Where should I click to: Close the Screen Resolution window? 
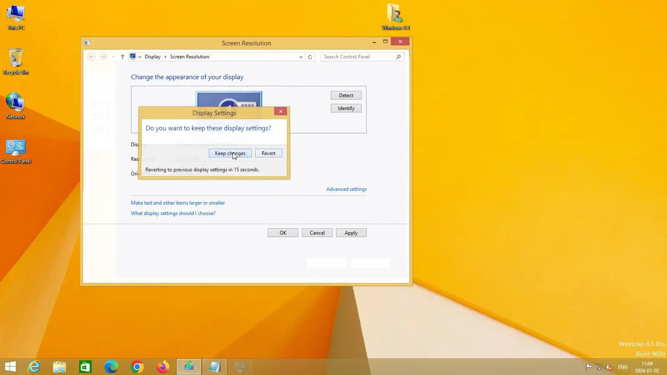400,41
